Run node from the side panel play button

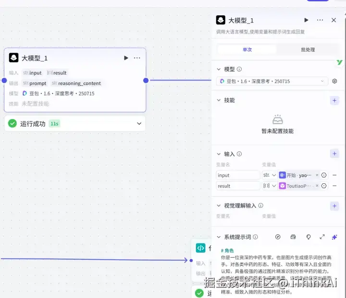pyautogui.click(x=306, y=20)
